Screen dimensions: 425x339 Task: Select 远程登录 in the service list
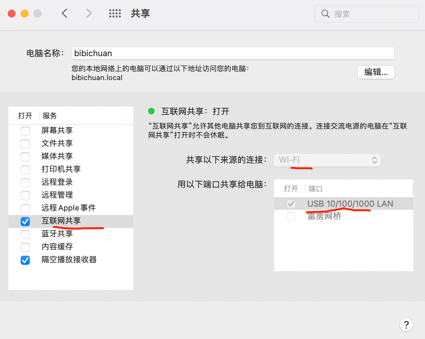click(x=57, y=182)
